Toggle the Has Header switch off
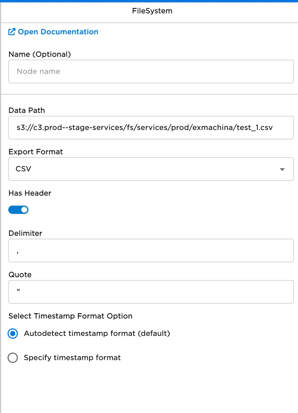Viewport: 298px width, 413px height. (18, 210)
